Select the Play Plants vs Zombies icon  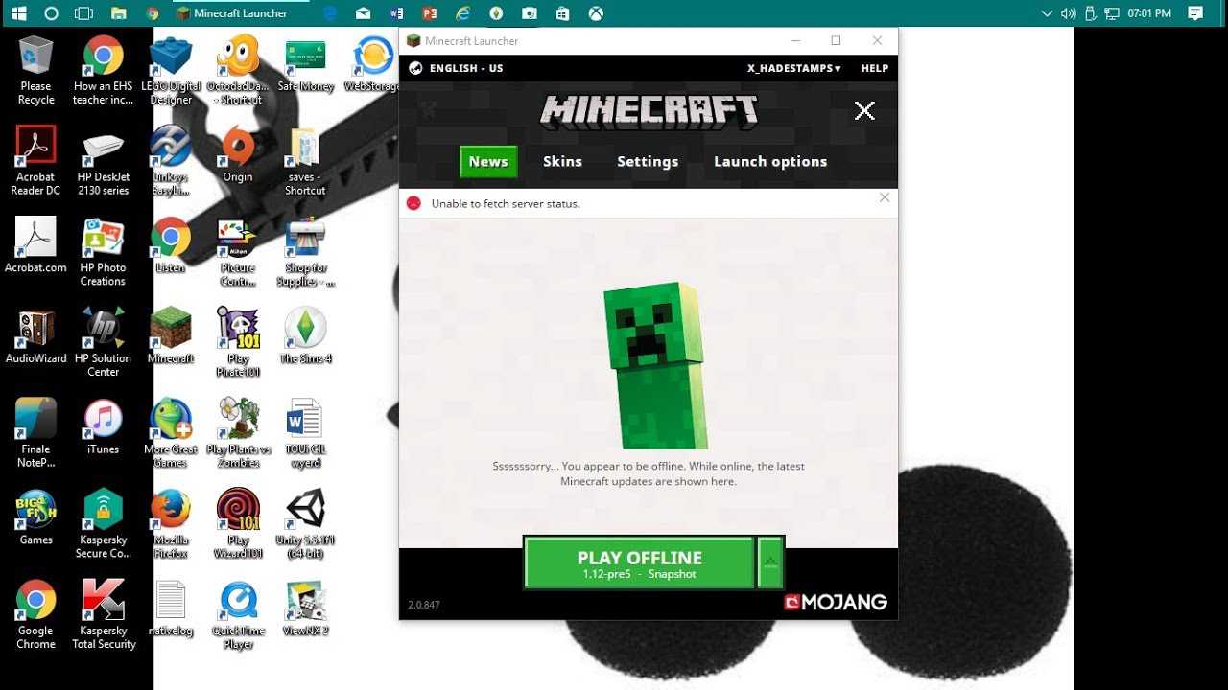click(238, 433)
